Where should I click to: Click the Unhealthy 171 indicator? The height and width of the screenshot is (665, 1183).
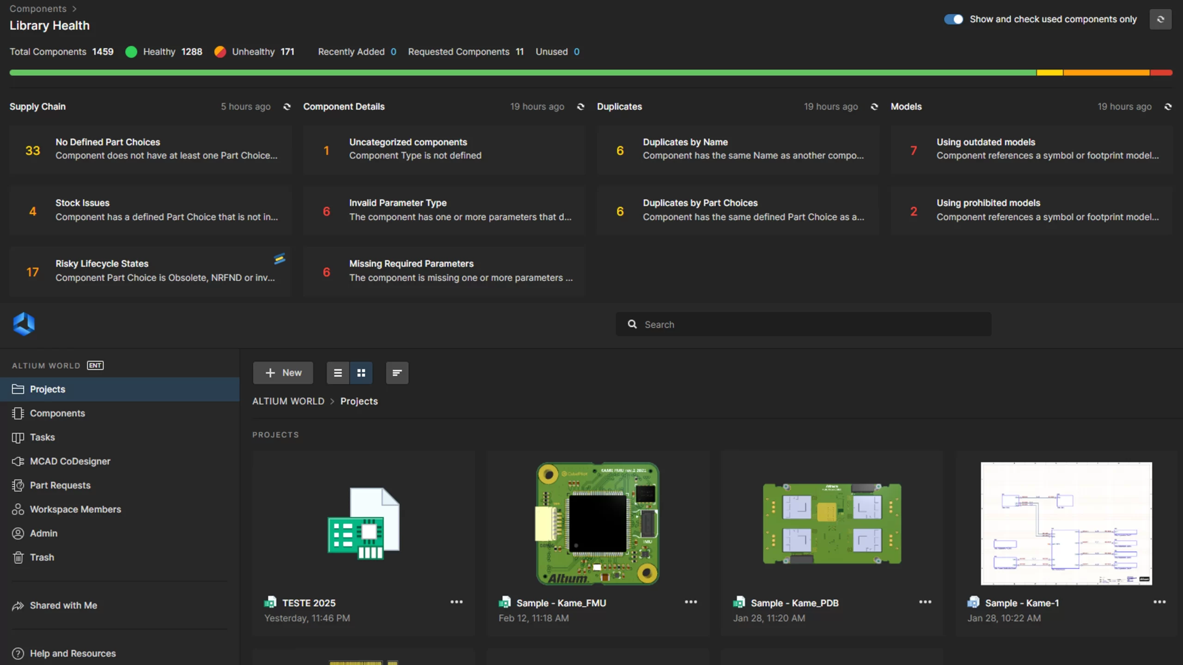(x=254, y=52)
